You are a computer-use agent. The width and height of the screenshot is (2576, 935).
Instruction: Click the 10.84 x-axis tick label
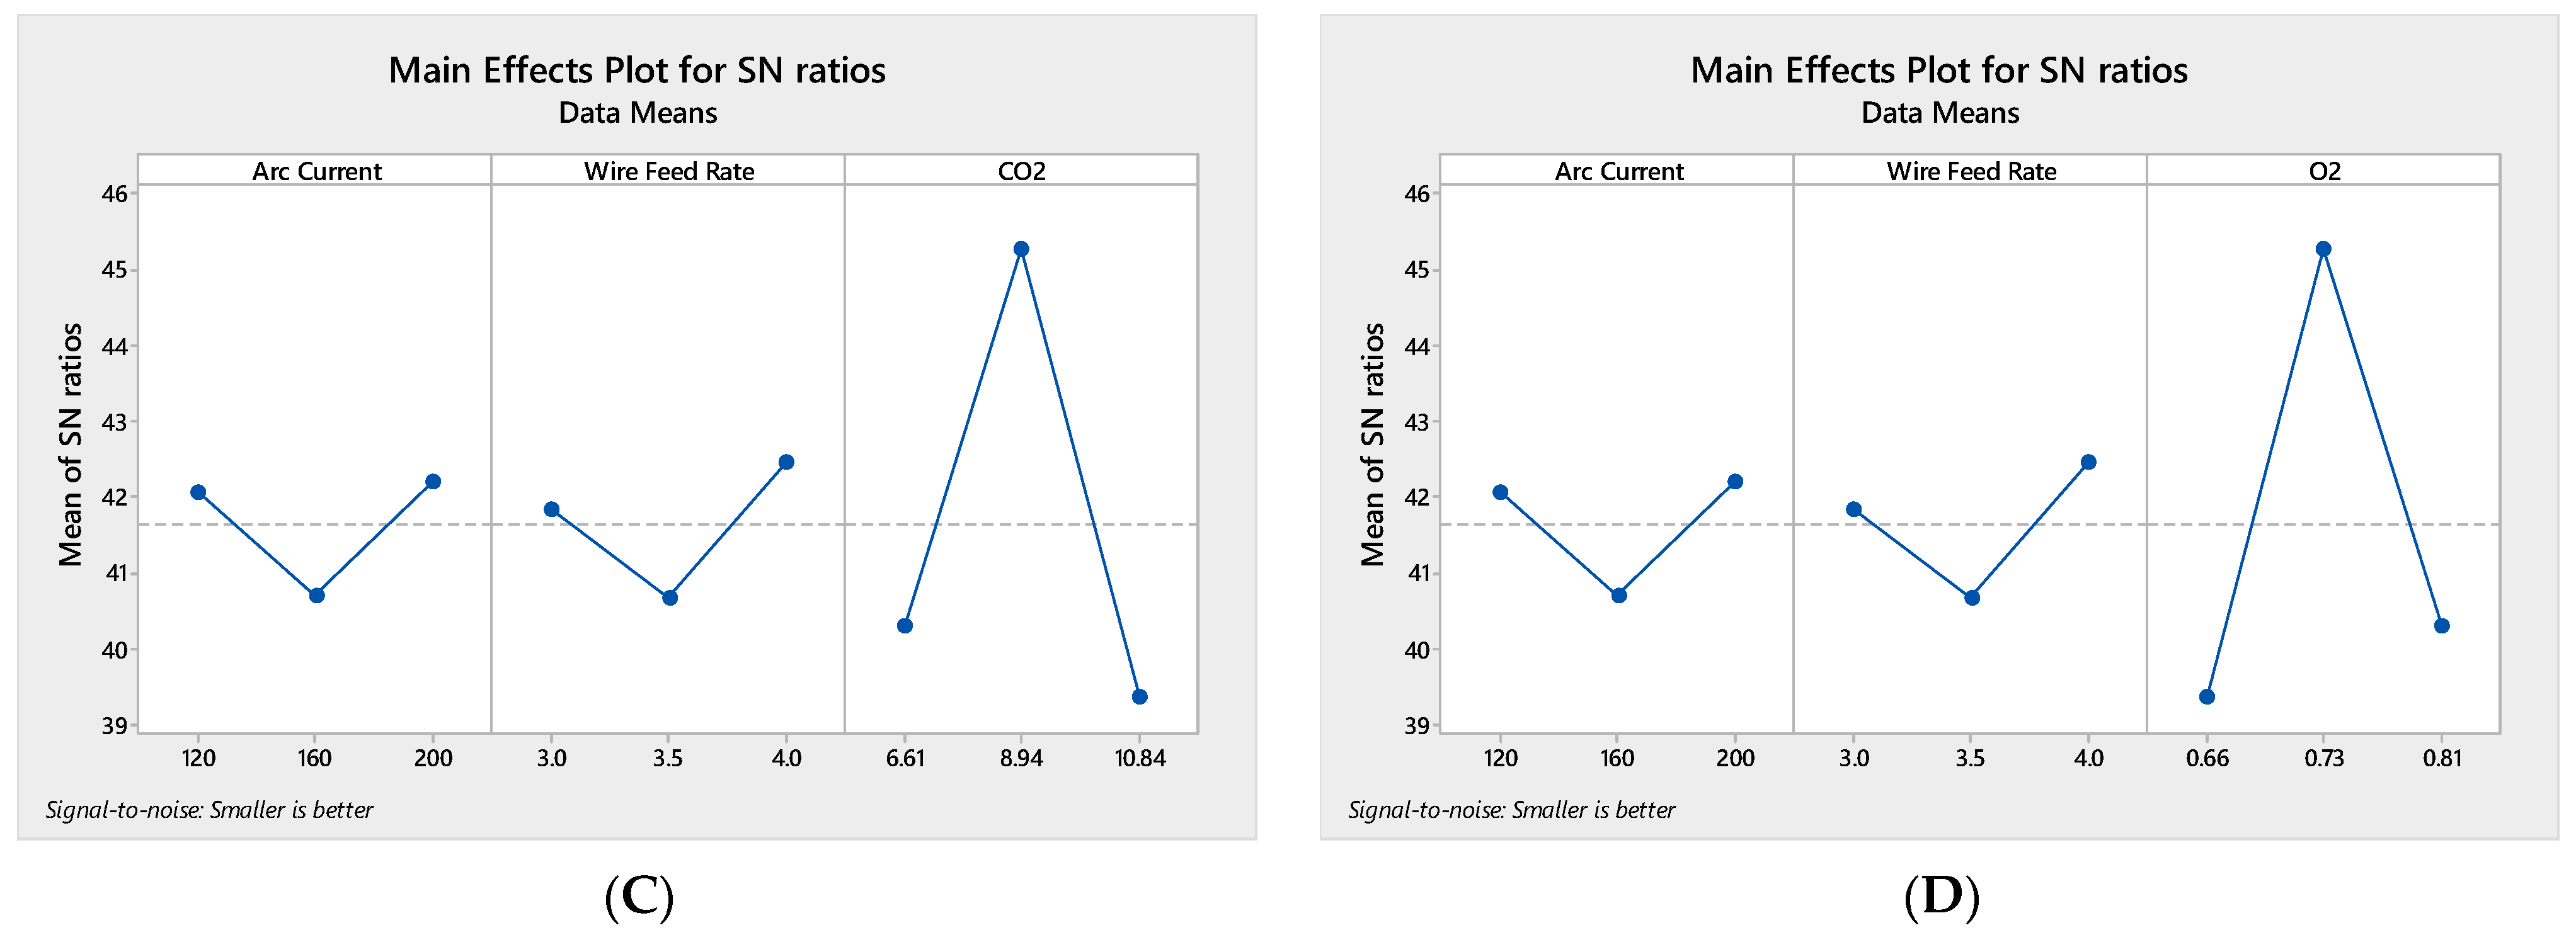coord(1140,758)
